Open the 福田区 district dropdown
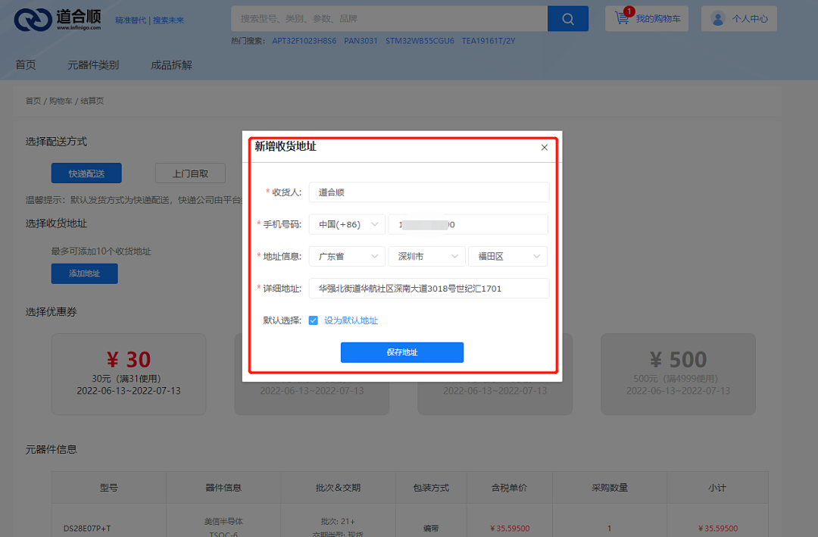 tap(507, 256)
